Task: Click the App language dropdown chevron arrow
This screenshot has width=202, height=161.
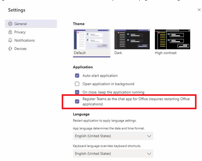Action: 149,136
